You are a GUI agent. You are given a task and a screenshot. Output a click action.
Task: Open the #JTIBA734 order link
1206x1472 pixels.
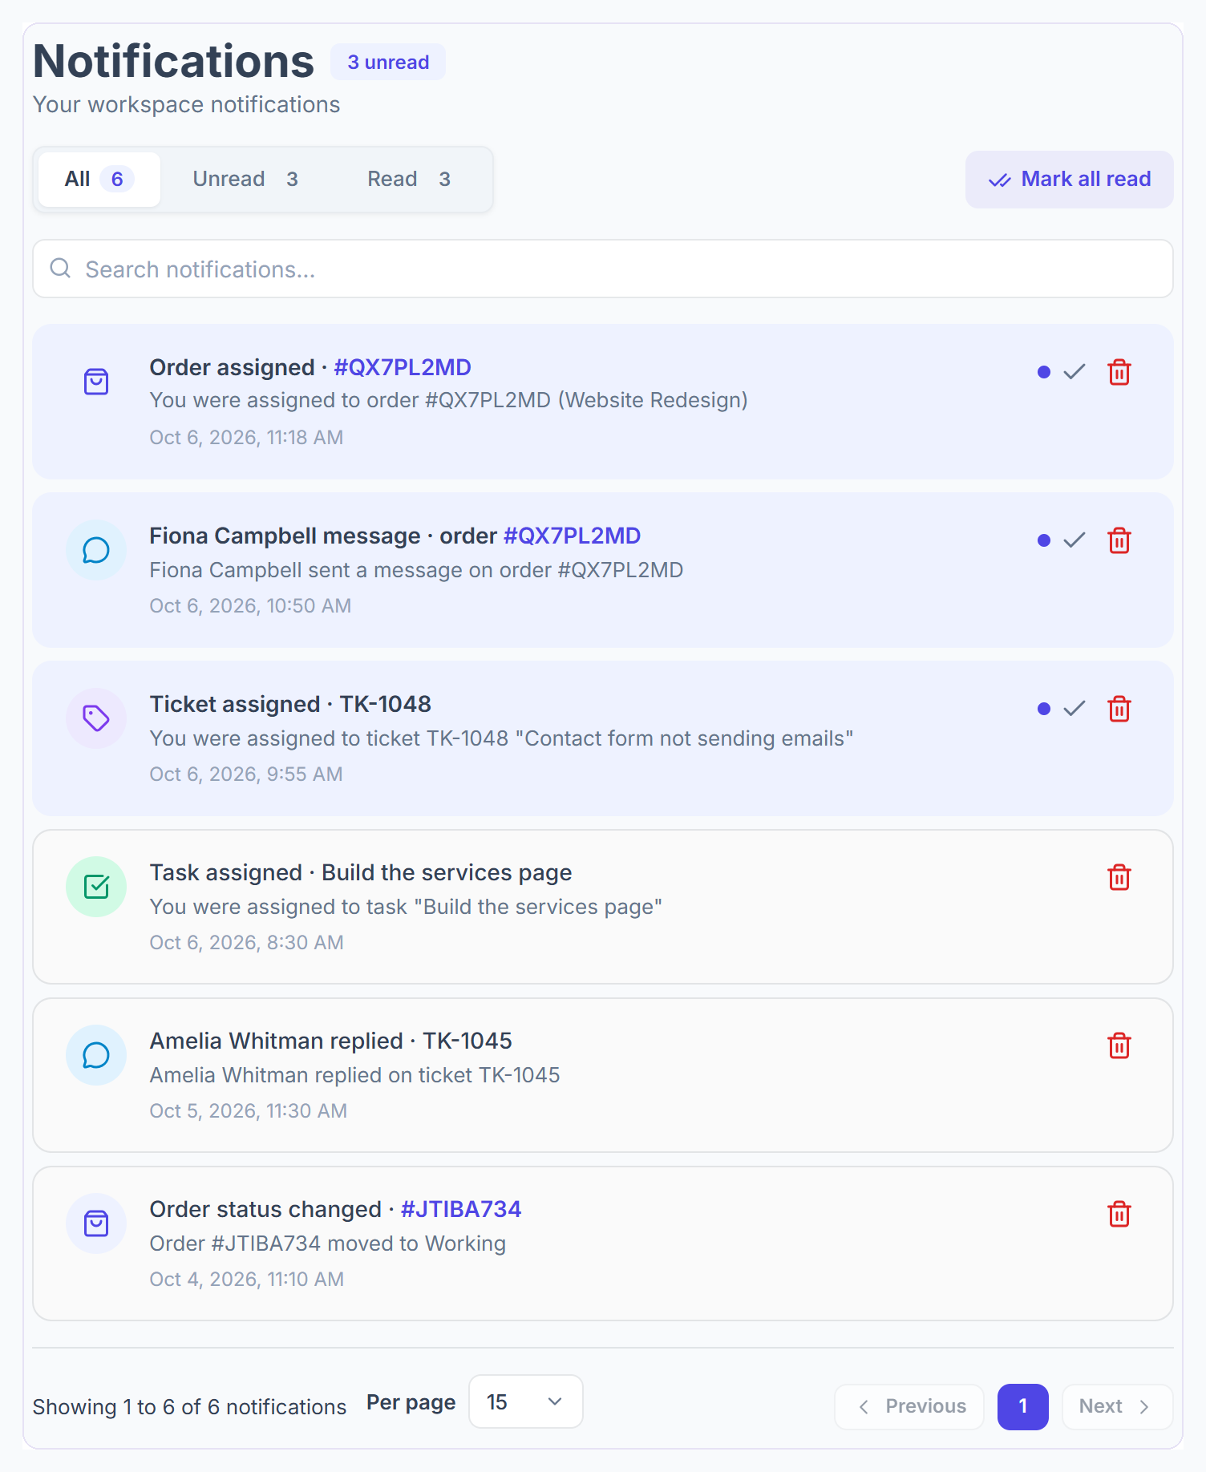461,1209
